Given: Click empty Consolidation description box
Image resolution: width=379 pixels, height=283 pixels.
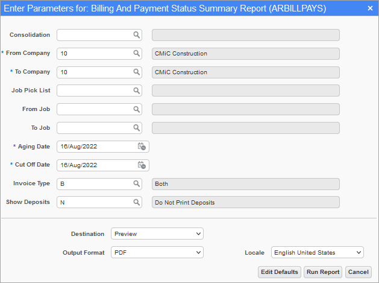Looking at the screenshot, I should pos(246,35).
